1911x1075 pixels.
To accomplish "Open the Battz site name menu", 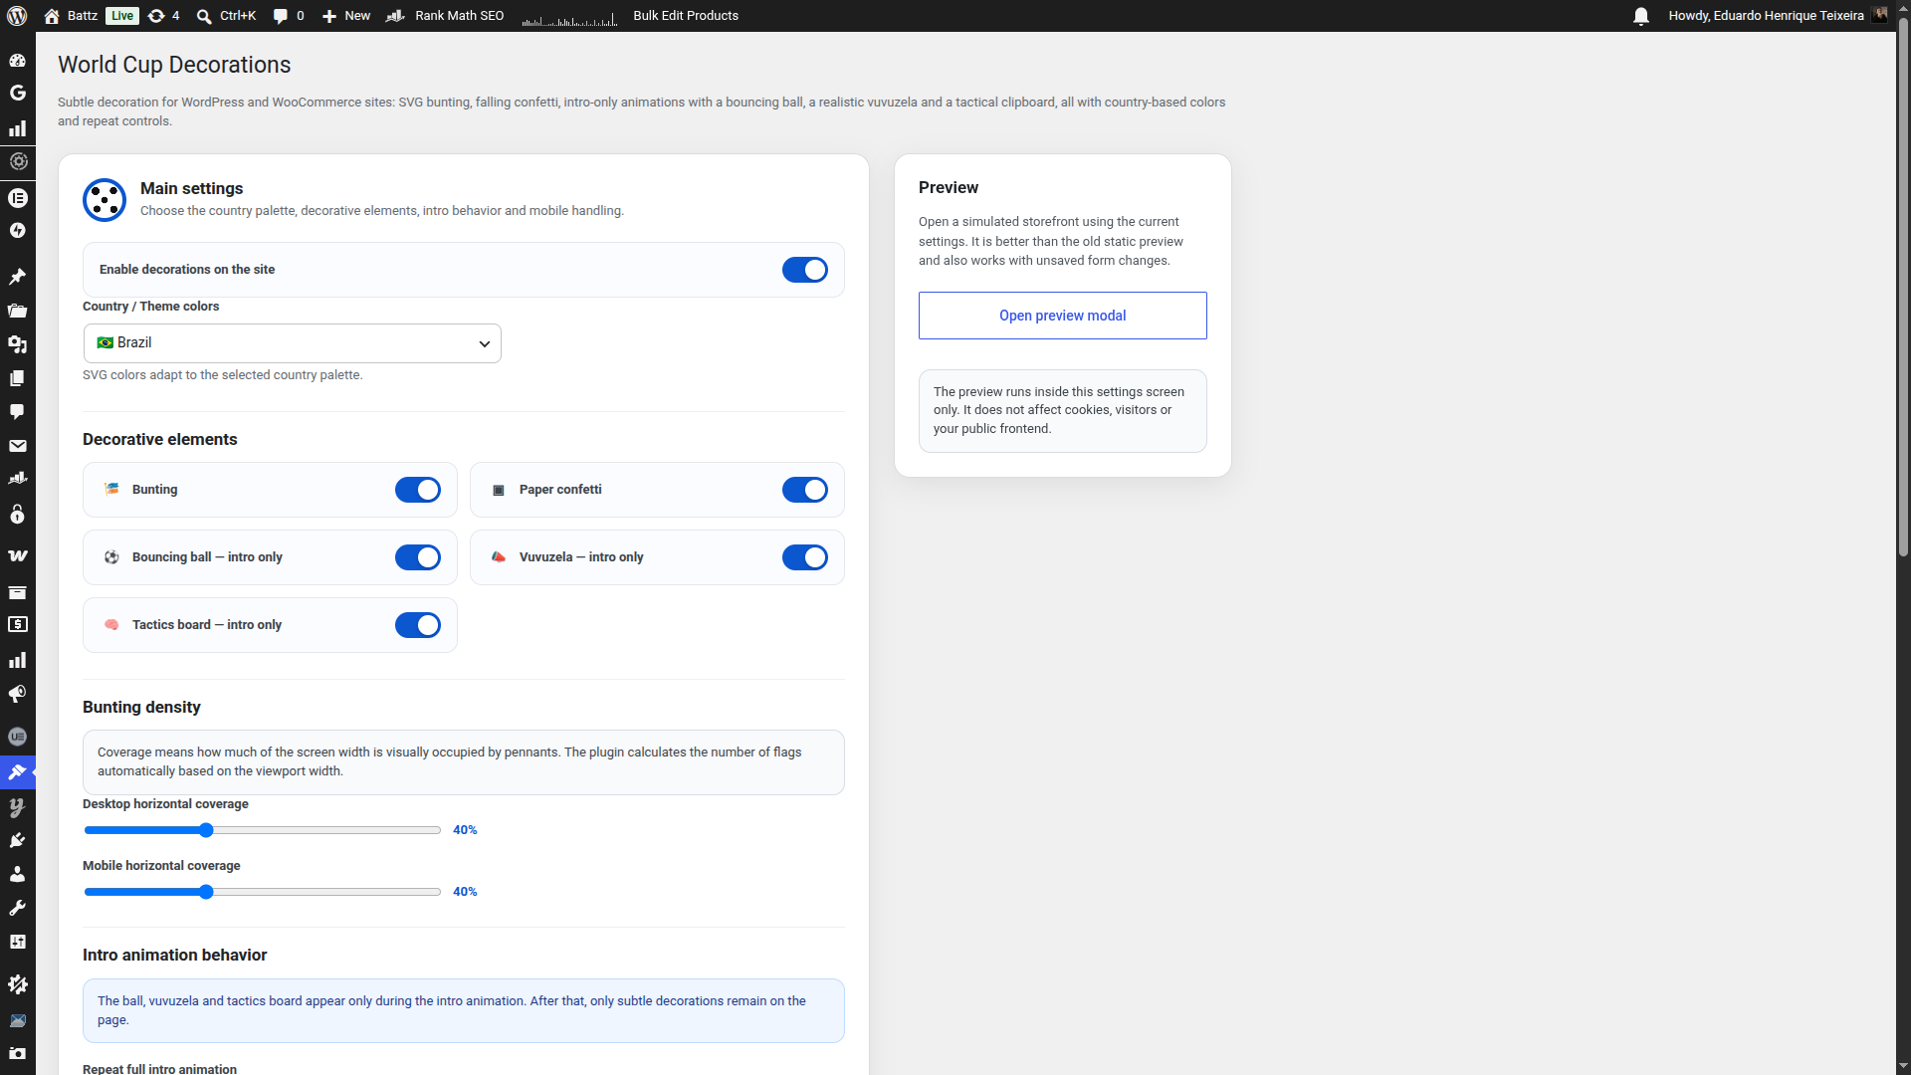I will click(x=71, y=16).
